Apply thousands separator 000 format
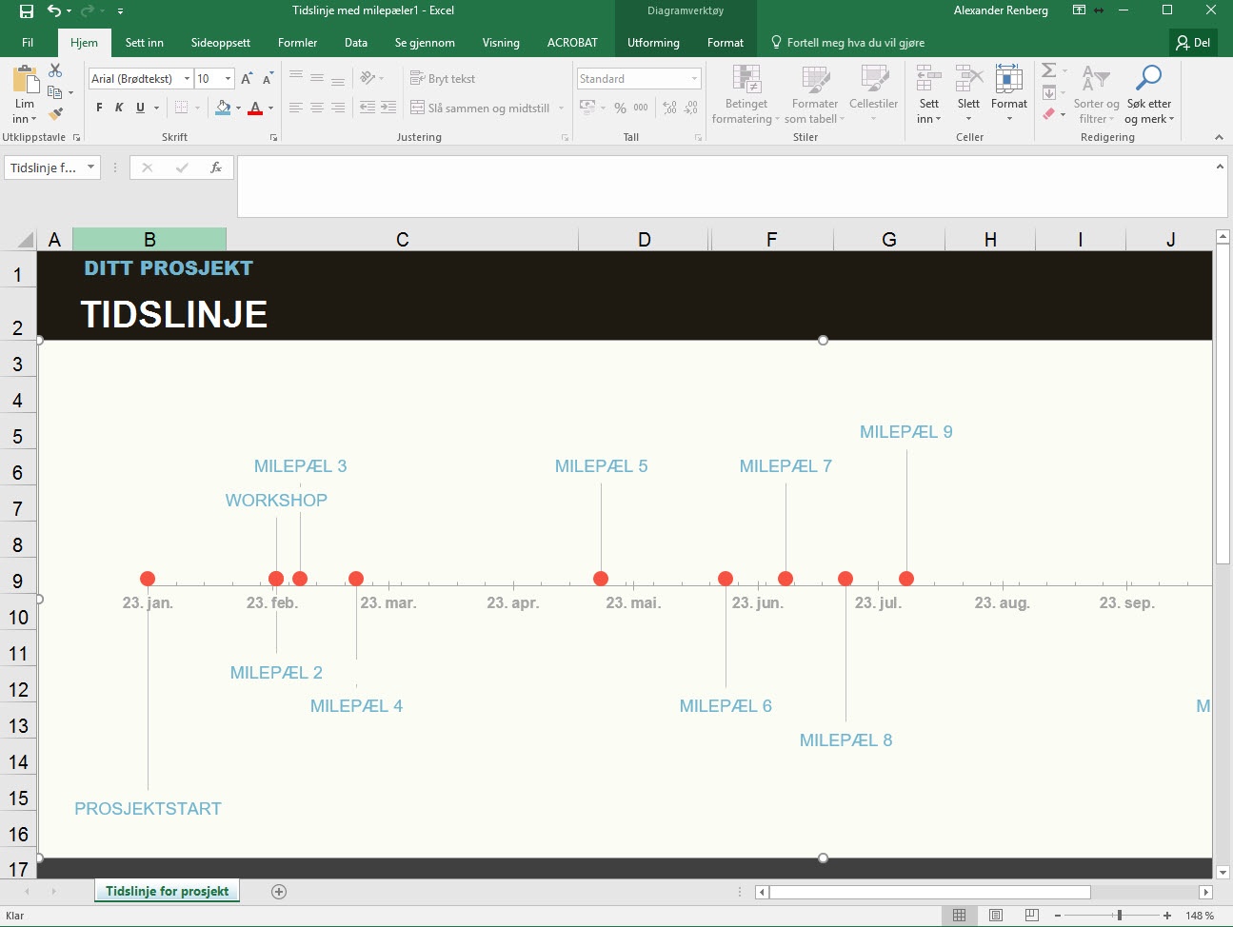The image size is (1233, 927). 641,108
